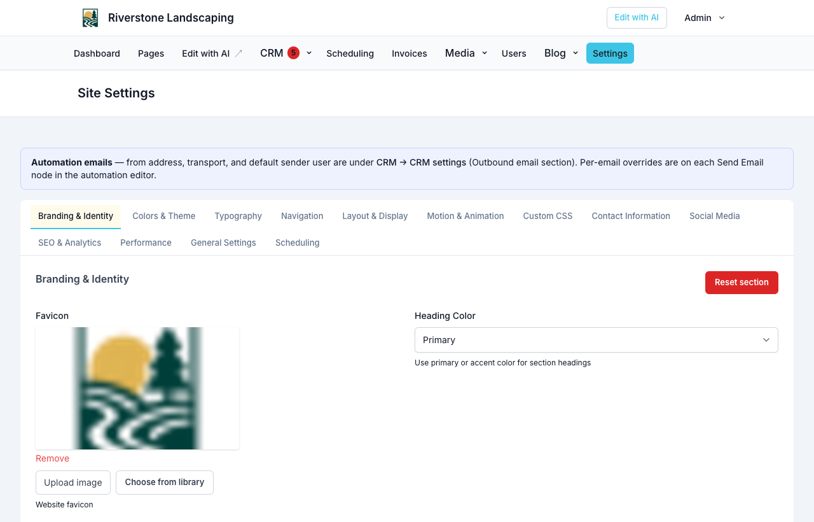814x522 pixels.
Task: Select the Branding & Identity tab
Action: [x=76, y=216]
